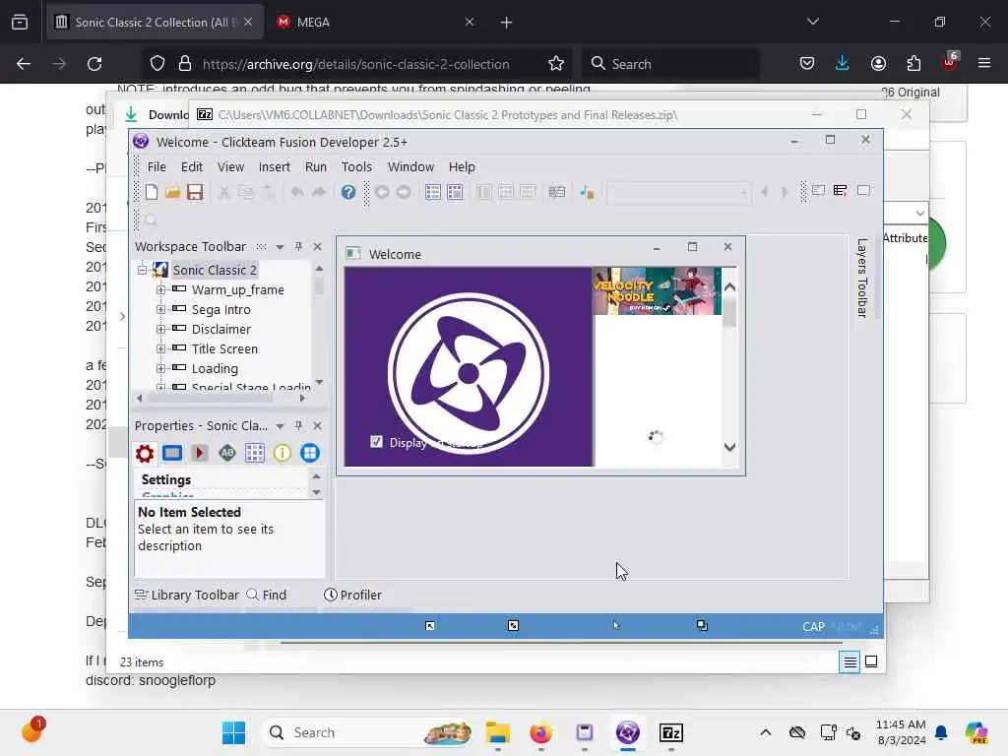Open the Storyboard editor toolbar icon
Viewport: 1008px width, 756px height.
[433, 192]
